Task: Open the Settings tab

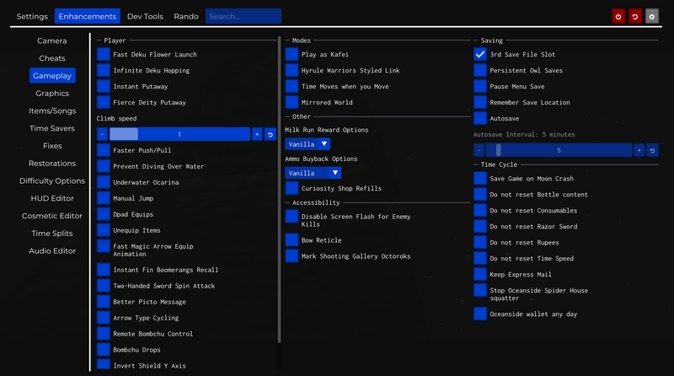Action: (x=32, y=16)
